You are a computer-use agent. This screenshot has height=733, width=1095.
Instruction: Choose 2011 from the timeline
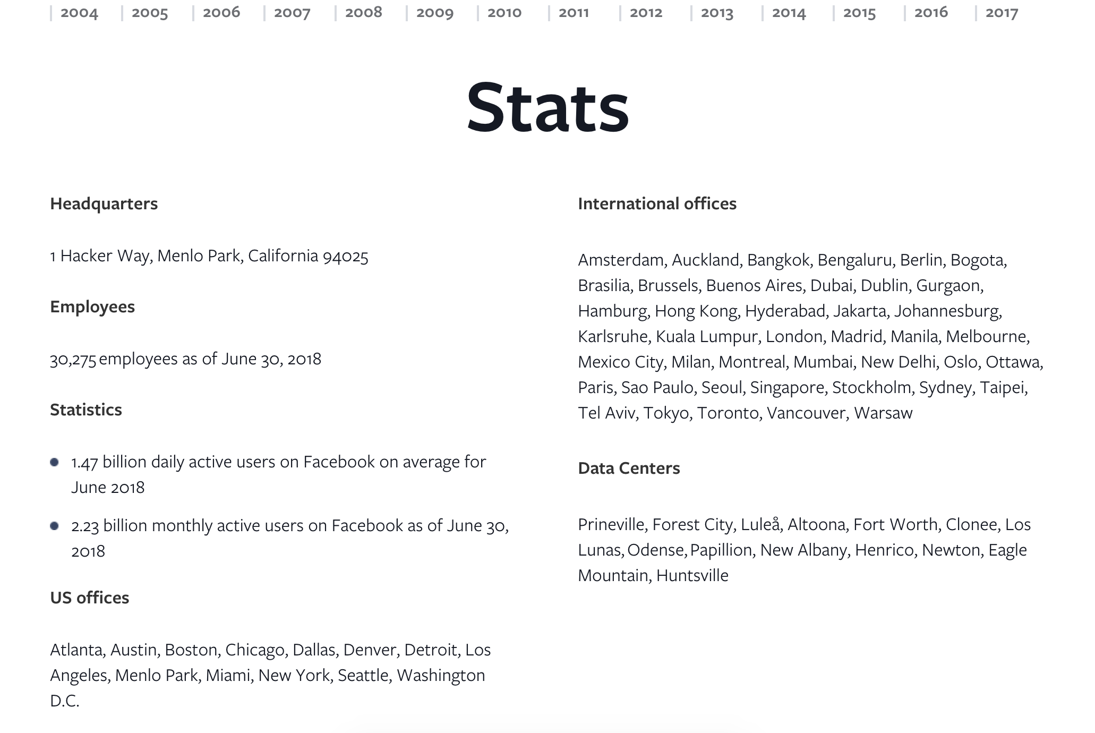574,13
